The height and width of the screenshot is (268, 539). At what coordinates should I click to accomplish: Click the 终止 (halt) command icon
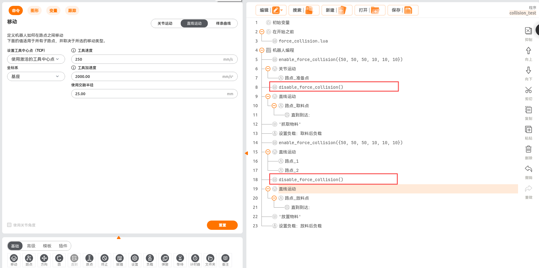coord(105,260)
